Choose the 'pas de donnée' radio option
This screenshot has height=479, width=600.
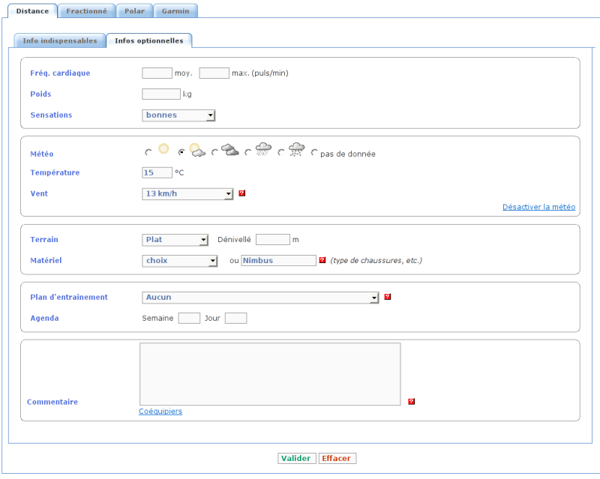(x=314, y=152)
